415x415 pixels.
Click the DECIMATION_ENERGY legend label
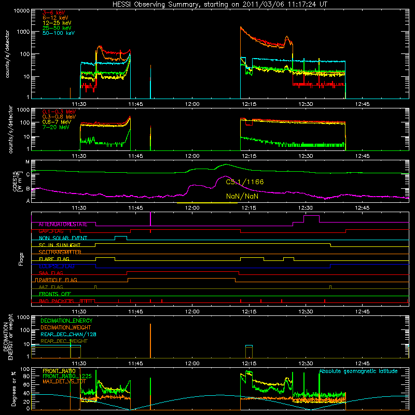point(66,321)
